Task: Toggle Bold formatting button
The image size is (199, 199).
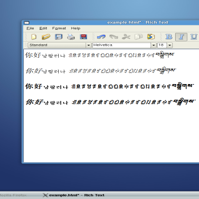Action: tap(169, 37)
